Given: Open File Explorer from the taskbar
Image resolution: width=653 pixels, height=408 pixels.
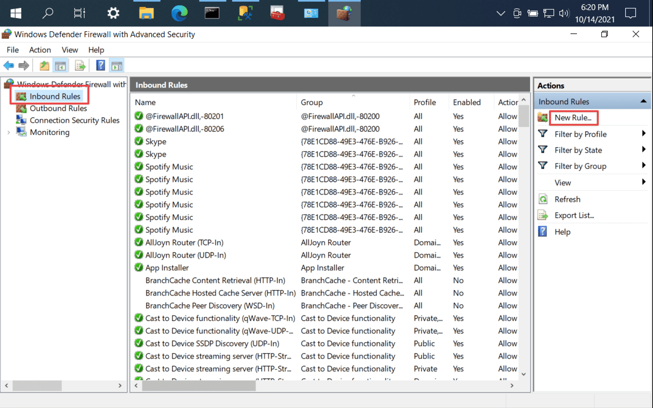Looking at the screenshot, I should click(x=146, y=13).
